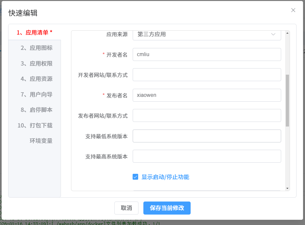The width and height of the screenshot is (305, 225).
Task: Focus the 开发者网站/联系方式 input field
Action: pos(207,75)
